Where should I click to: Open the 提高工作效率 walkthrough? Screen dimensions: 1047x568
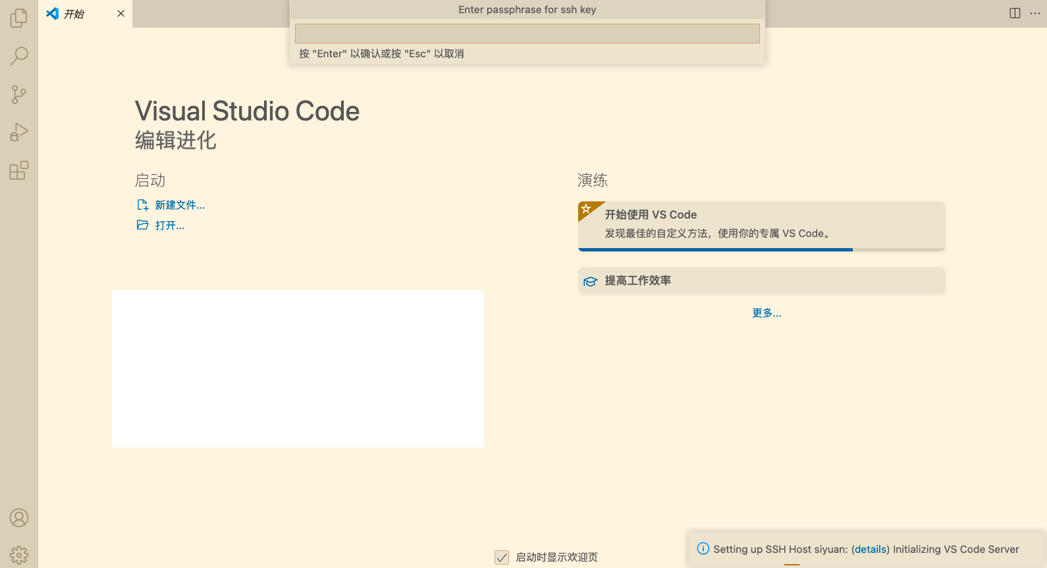pos(761,280)
